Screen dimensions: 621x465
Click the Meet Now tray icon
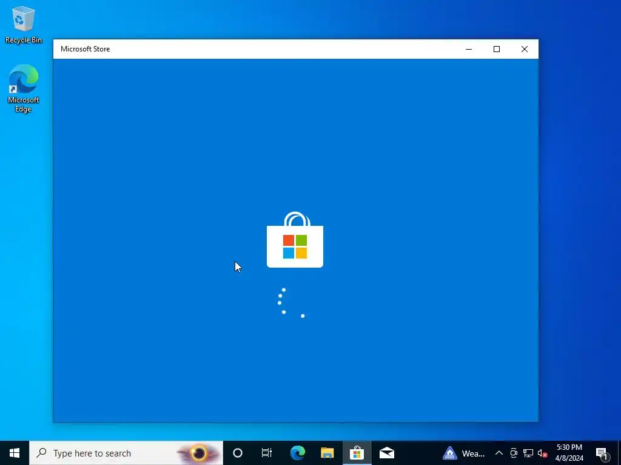click(514, 453)
